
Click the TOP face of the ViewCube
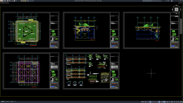(176, 9)
